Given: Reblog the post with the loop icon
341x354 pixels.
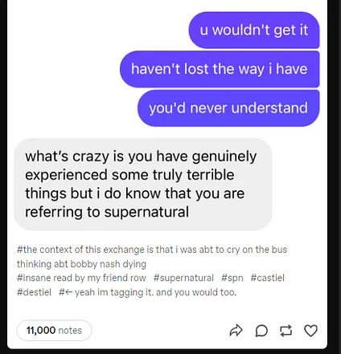Looking at the screenshot, I should coord(286,331).
